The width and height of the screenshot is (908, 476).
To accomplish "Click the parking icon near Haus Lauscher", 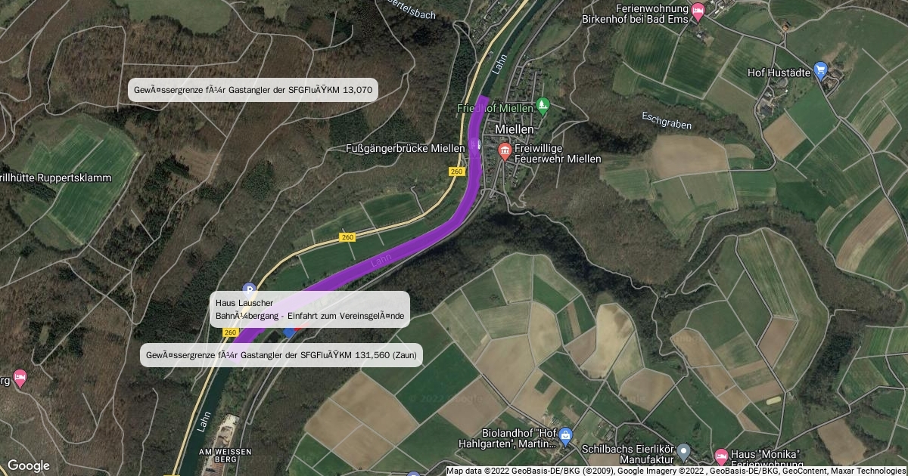I will coord(249,288).
